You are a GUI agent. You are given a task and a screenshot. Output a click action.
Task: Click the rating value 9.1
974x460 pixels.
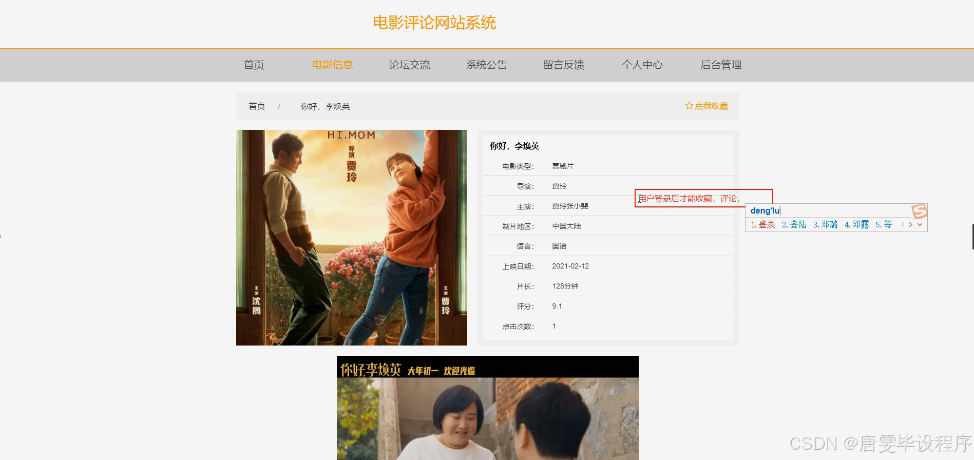point(557,306)
